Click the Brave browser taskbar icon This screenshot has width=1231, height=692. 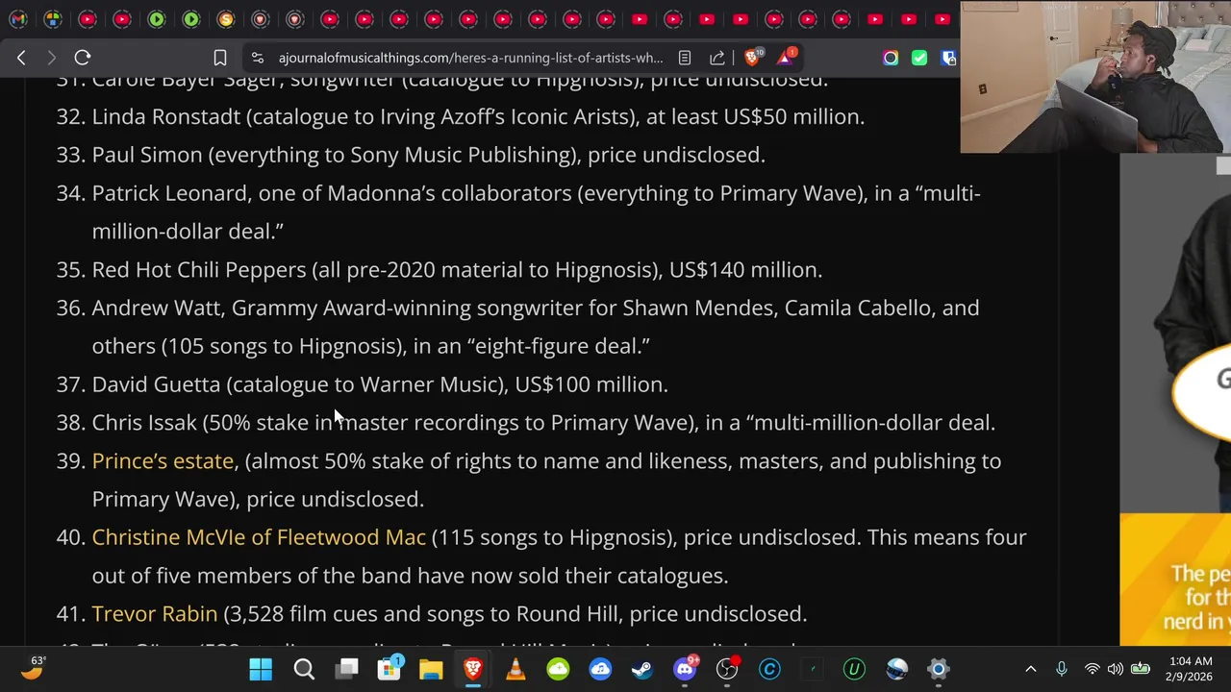473,669
